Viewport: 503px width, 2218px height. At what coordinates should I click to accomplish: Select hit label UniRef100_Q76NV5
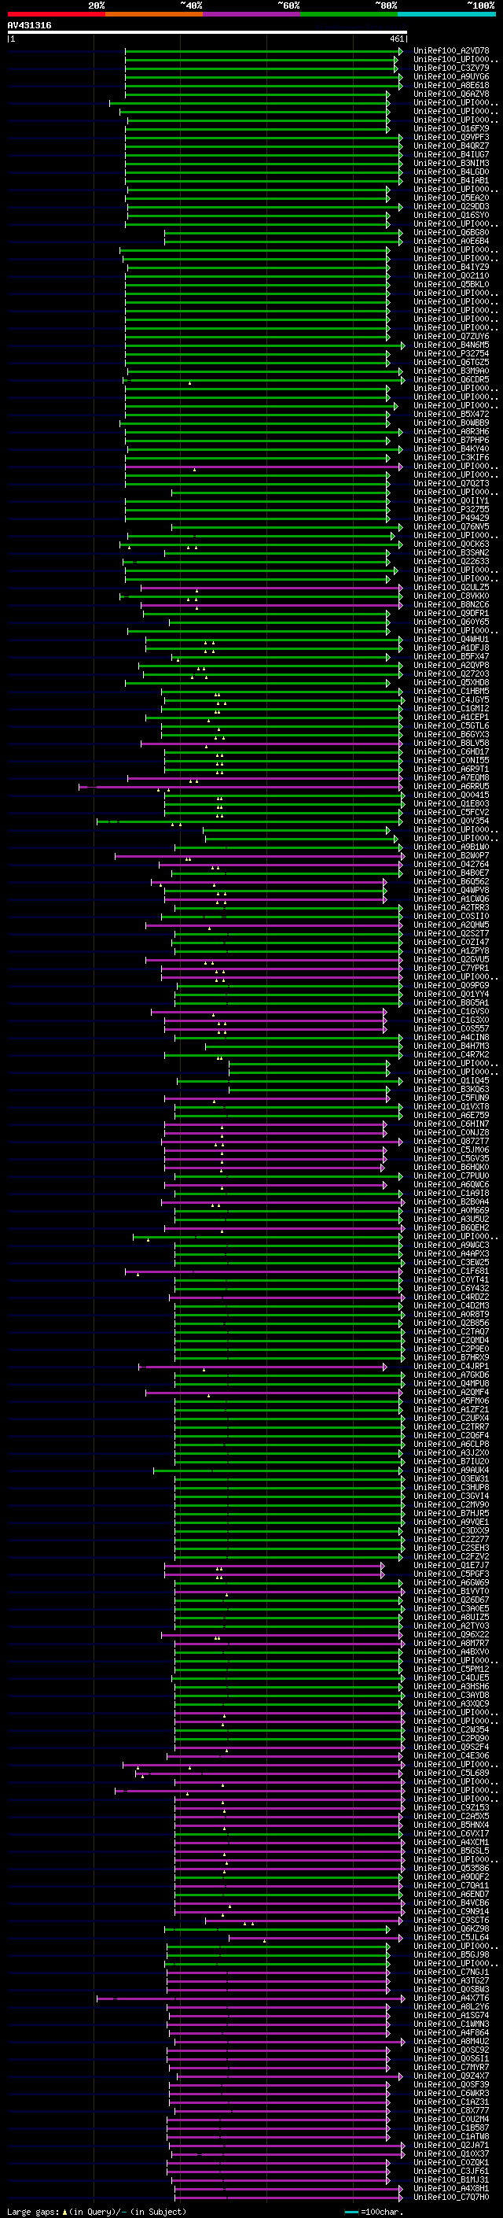451,527
